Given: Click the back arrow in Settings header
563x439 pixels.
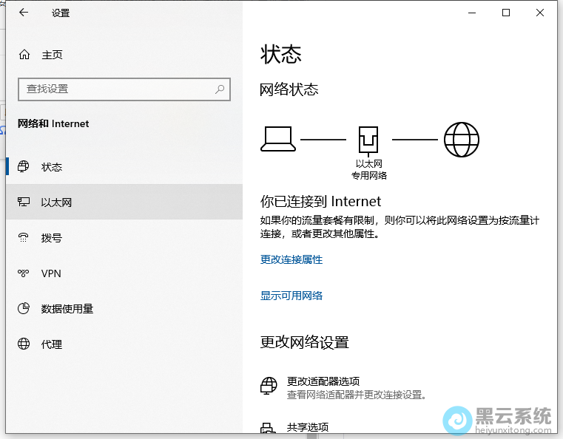Looking at the screenshot, I should 24,13.
